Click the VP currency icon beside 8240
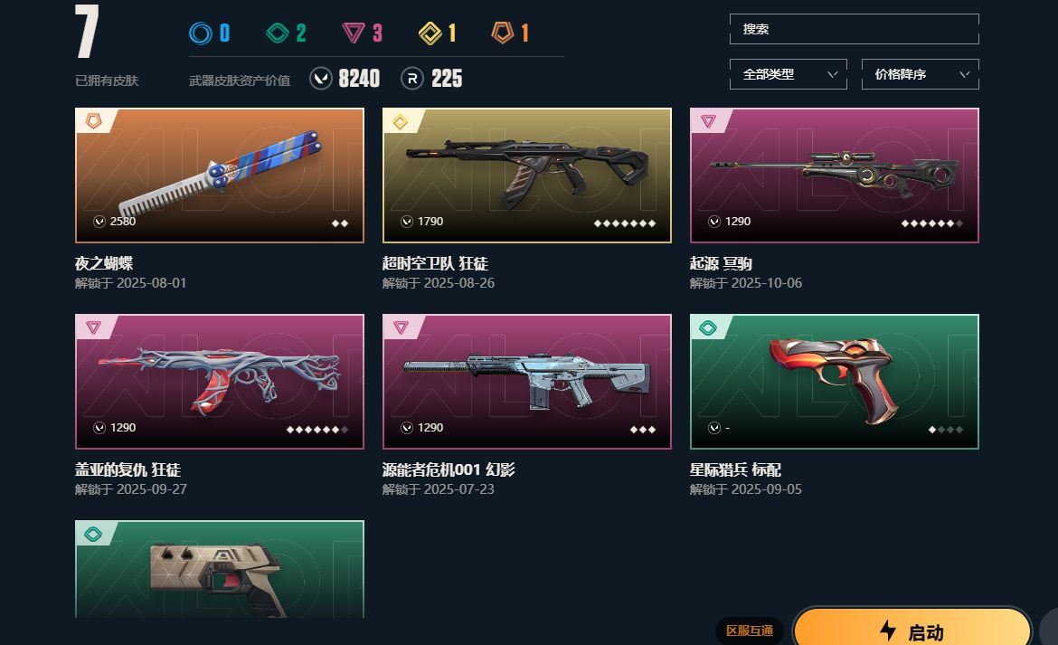This screenshot has width=1058, height=645. point(321,79)
